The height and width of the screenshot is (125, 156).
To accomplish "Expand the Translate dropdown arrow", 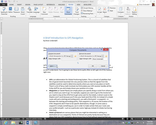I will 30,14.
